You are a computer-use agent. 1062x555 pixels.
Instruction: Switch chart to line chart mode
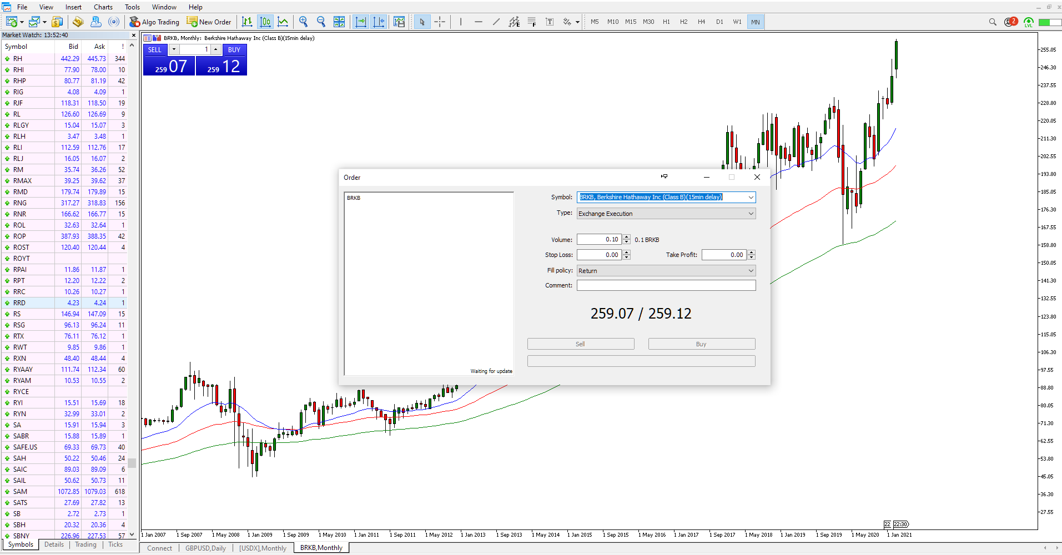pos(283,22)
